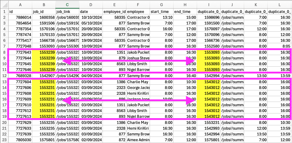Click row 23 header number
The image size is (292, 143).
[x=4, y=140]
